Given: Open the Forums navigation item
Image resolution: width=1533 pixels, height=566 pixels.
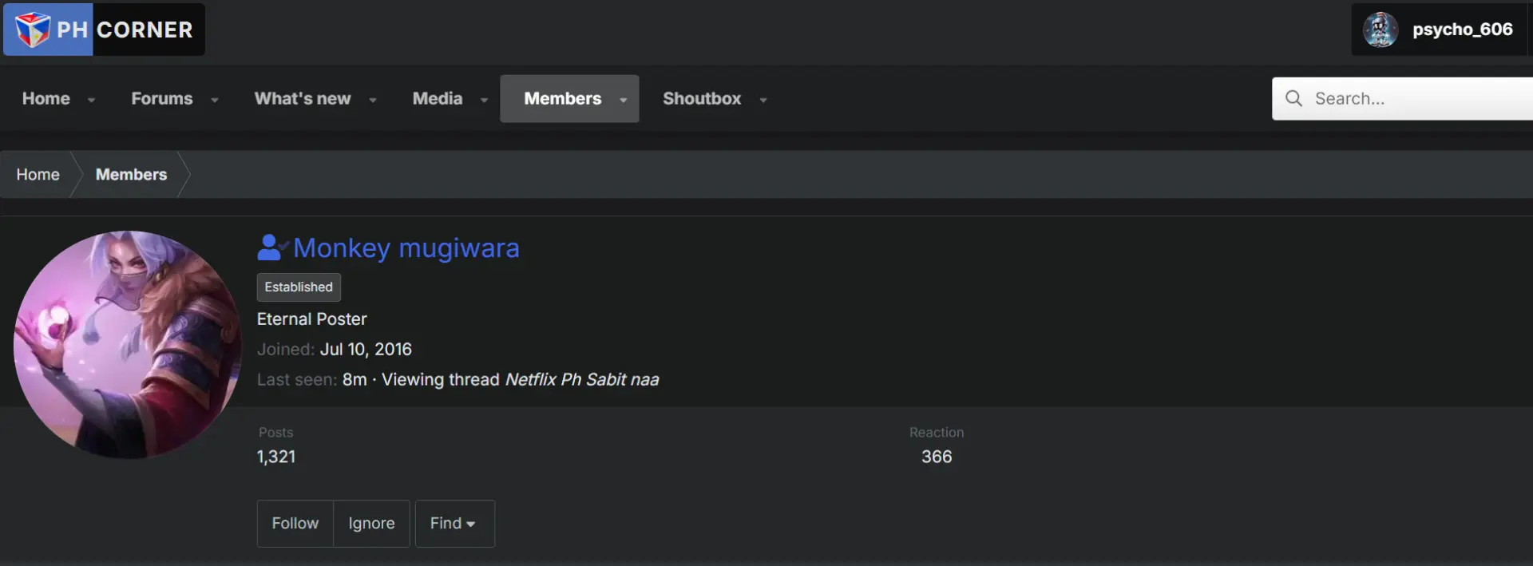Looking at the screenshot, I should point(162,98).
